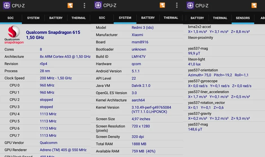Click Board value 'msm8916'
The height and width of the screenshot is (157, 265).
(140, 42)
